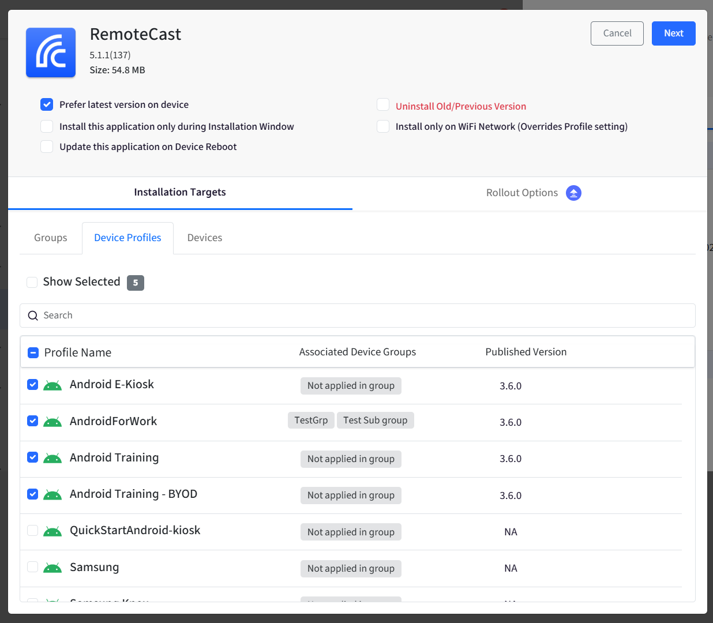Viewport: 713px width, 623px height.
Task: Click the QuickStartAndroid-kiosk profile name
Action: tap(135, 530)
